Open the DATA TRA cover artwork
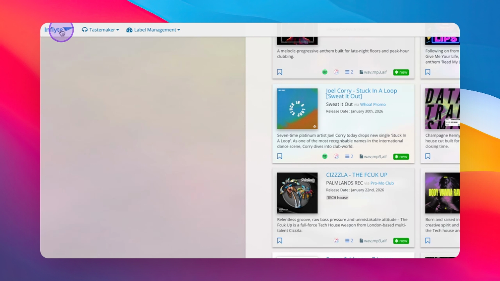The height and width of the screenshot is (281, 500). click(x=442, y=108)
